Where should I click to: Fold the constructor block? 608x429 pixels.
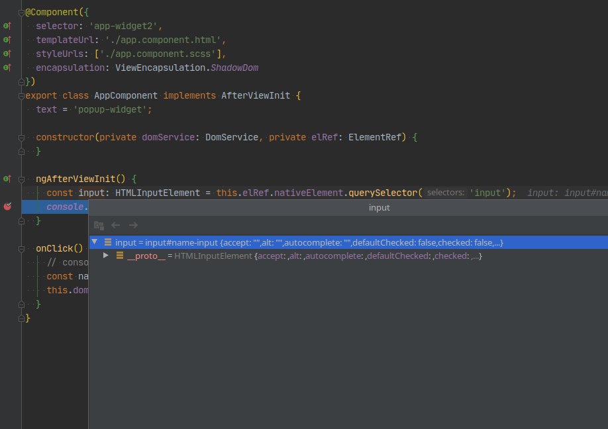tap(21, 138)
